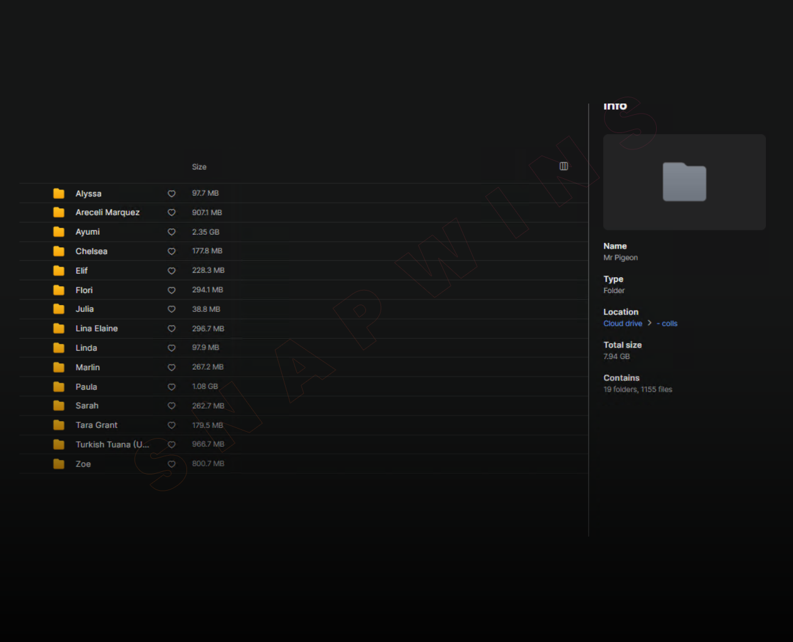
Task: Click the folder preview thumbnail in Info panel
Action: pyautogui.click(x=684, y=182)
